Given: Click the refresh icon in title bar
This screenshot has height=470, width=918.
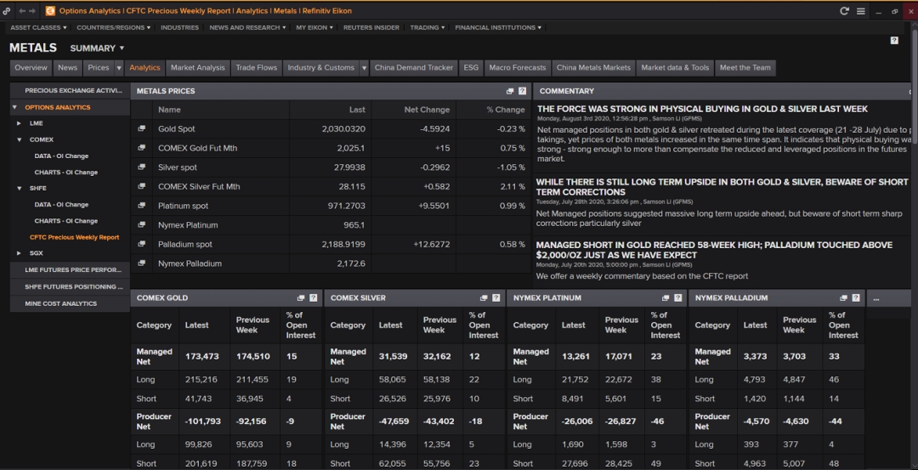Looking at the screenshot, I should 844,10.
